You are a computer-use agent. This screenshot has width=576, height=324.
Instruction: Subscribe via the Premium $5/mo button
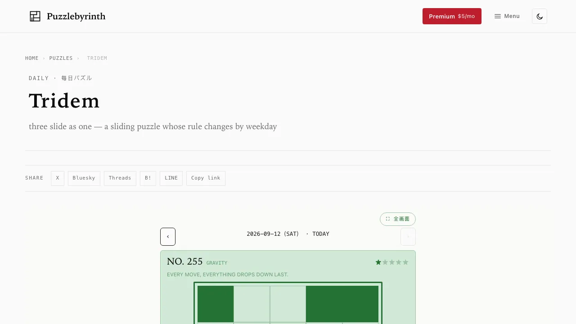coord(452,16)
